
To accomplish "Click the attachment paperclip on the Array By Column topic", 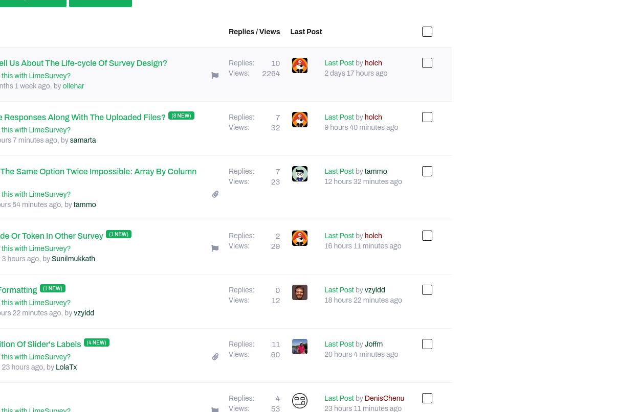I will pos(215,194).
